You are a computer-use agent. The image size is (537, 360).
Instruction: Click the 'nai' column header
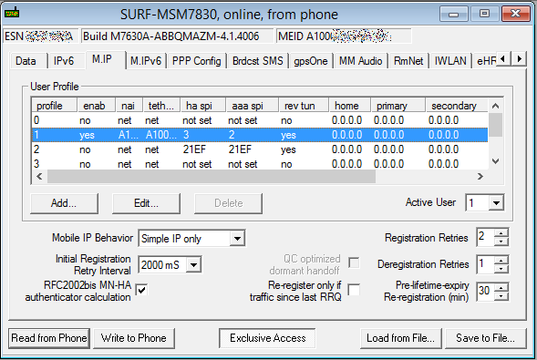(x=129, y=106)
